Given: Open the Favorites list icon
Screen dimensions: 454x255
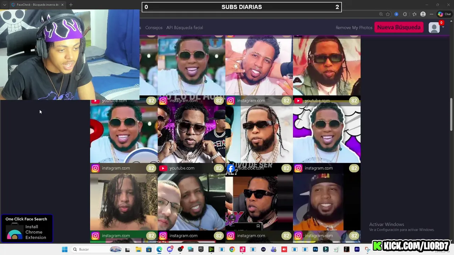Looking at the screenshot, I should click(x=414, y=14).
